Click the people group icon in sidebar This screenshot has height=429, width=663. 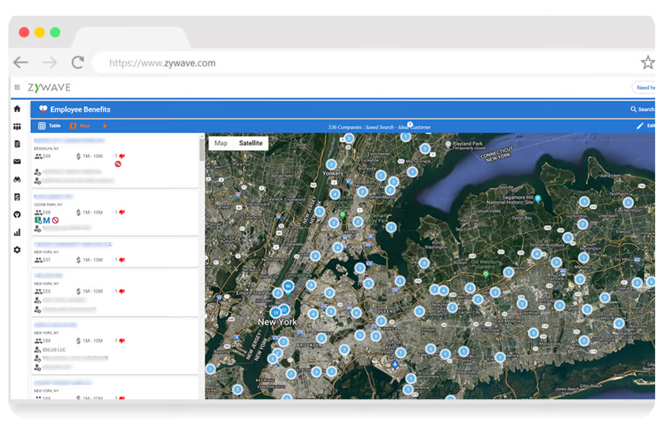pyautogui.click(x=17, y=126)
